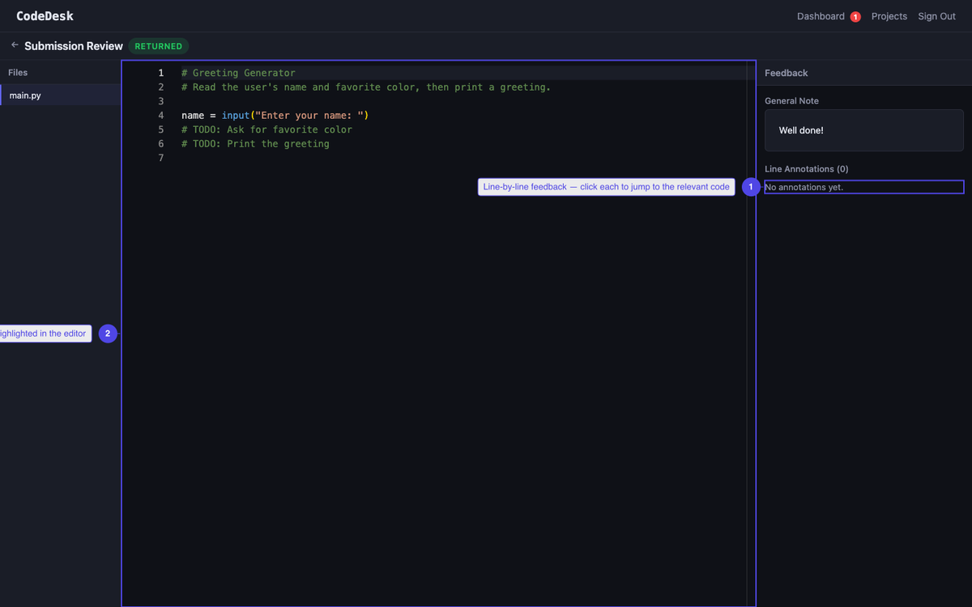The height and width of the screenshot is (607, 972).
Task: Click the input() call on line 4
Action: click(235, 115)
